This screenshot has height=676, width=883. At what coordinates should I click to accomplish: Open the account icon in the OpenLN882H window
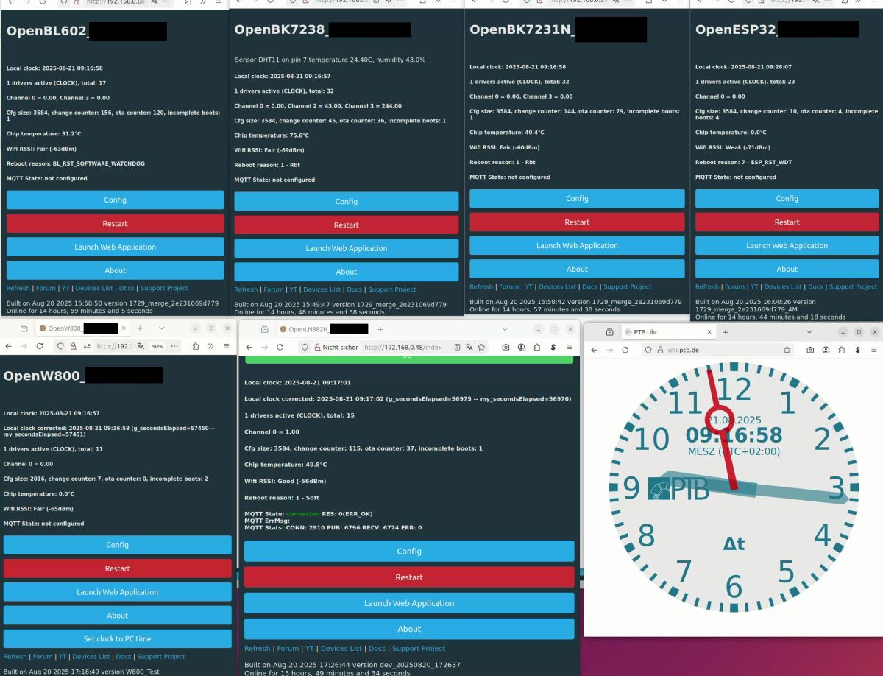521,347
